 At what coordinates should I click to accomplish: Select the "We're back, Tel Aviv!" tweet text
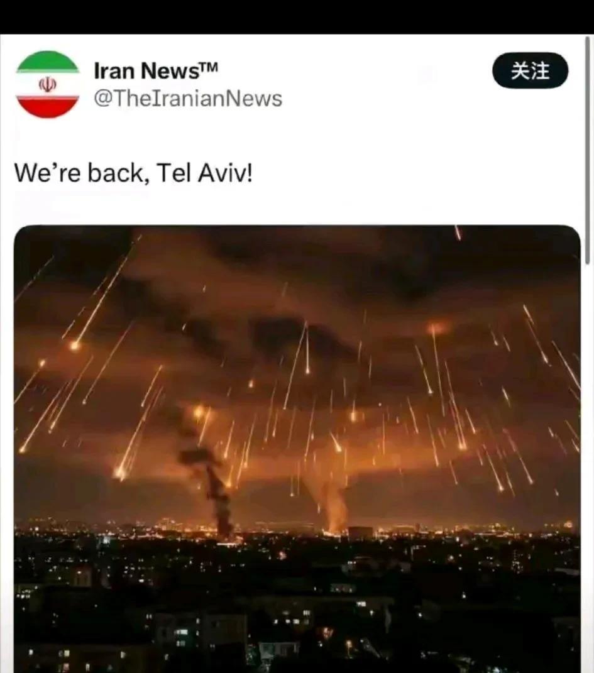tap(133, 173)
